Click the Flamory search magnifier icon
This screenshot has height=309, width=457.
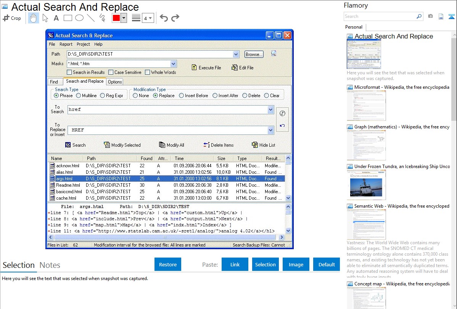[419, 16]
